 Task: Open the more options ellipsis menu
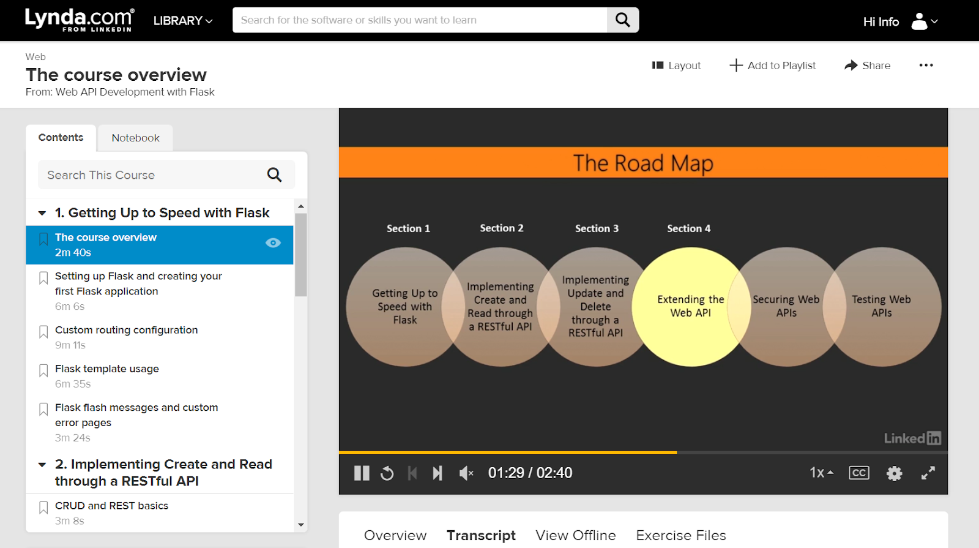point(926,66)
